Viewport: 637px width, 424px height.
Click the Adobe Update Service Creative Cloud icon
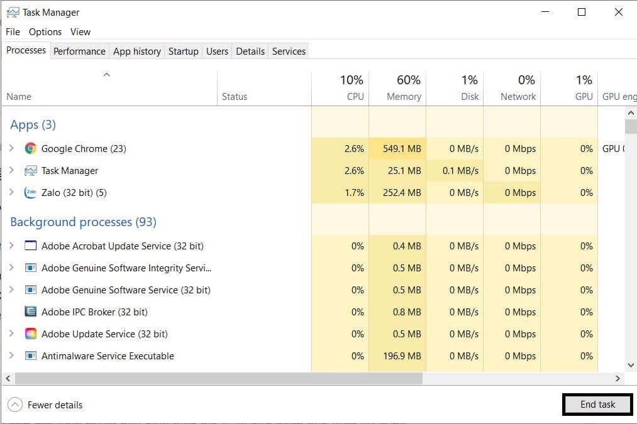click(30, 334)
